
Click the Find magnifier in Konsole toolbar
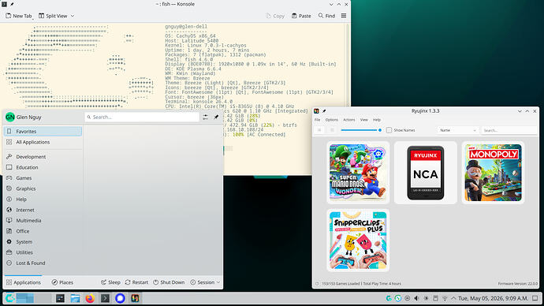[321, 16]
